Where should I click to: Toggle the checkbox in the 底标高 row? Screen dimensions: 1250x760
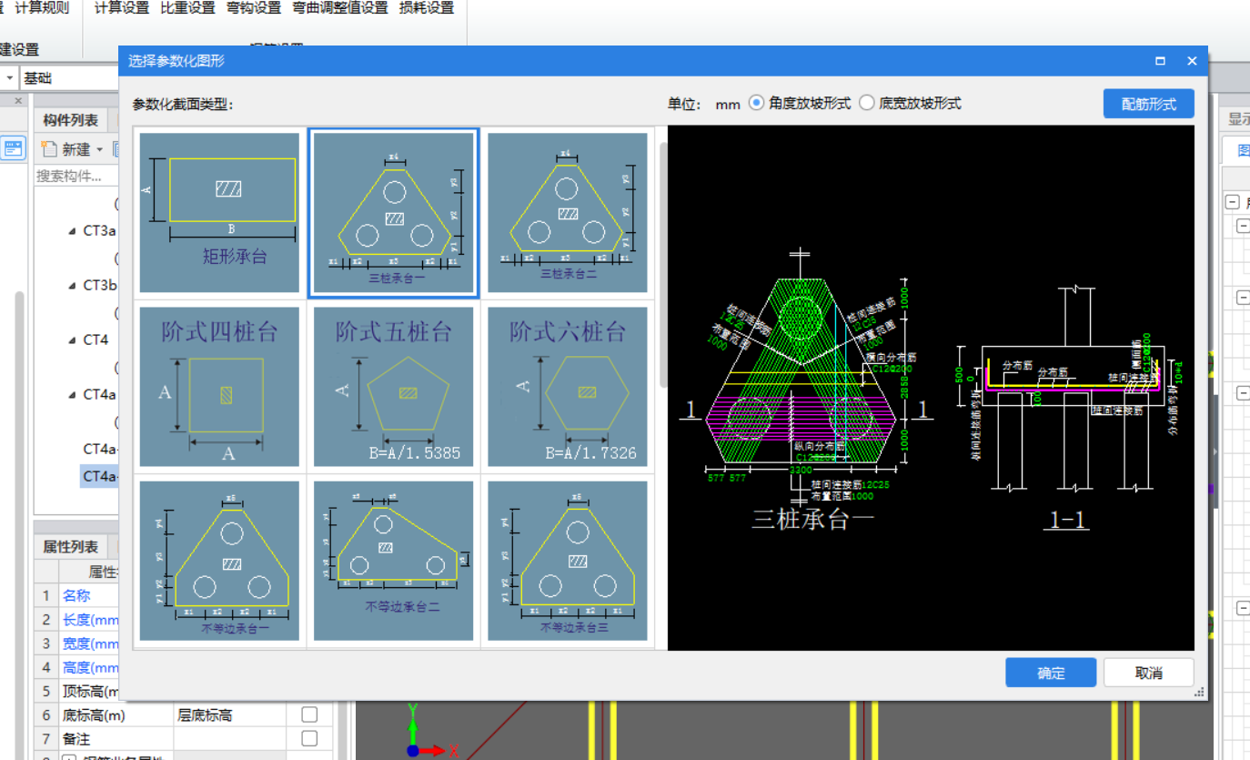click(309, 714)
